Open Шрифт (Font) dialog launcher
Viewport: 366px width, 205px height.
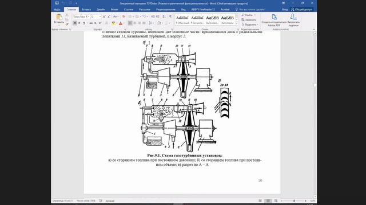(125, 30)
